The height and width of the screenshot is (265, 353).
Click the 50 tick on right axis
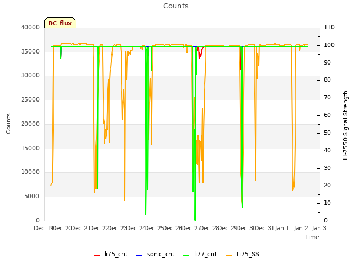point(327,132)
